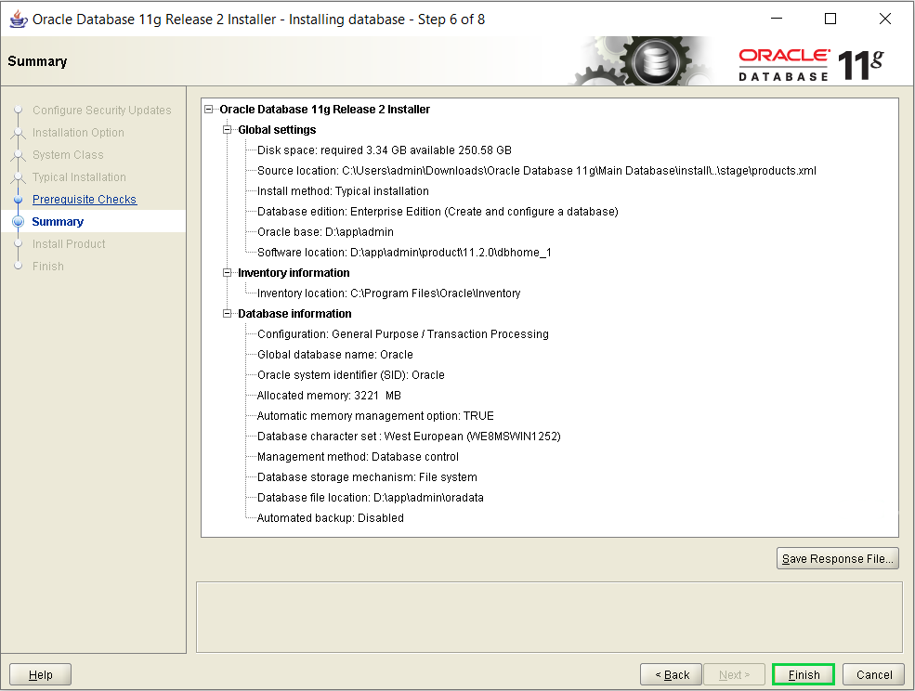This screenshot has height=691, width=915.
Task: Select the Configuration: General Purpose row
Action: (x=402, y=333)
